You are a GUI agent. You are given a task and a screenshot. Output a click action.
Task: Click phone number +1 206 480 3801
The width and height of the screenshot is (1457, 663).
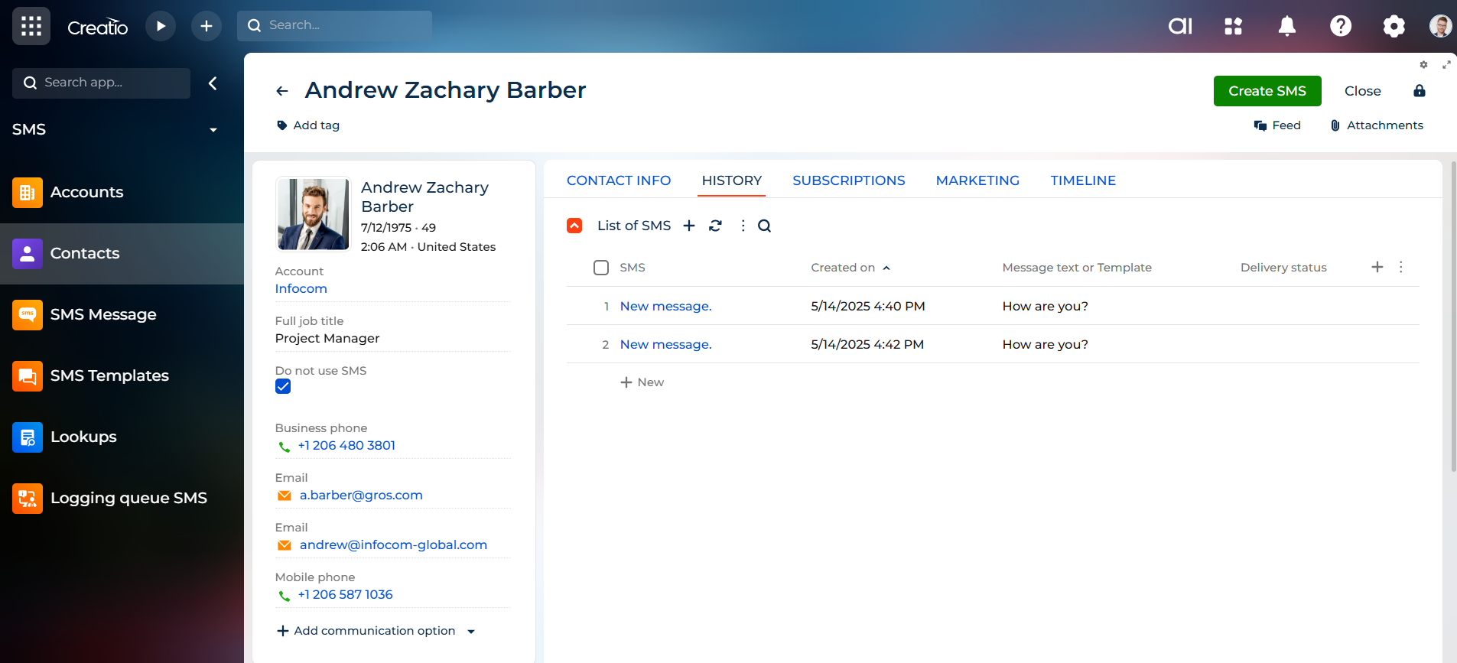(346, 446)
